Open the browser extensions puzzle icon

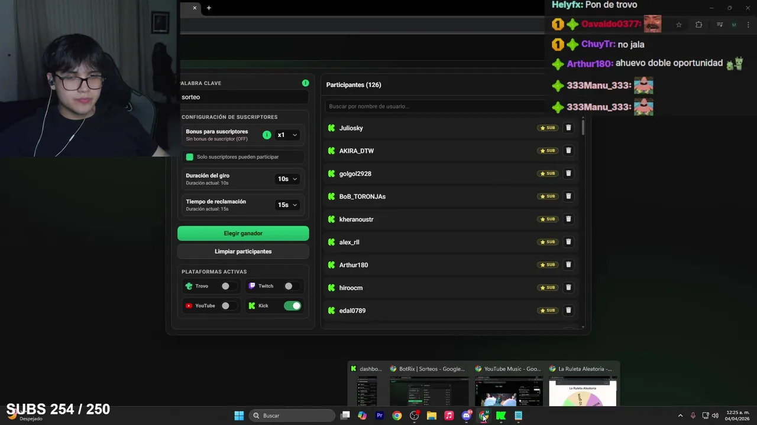coord(698,25)
